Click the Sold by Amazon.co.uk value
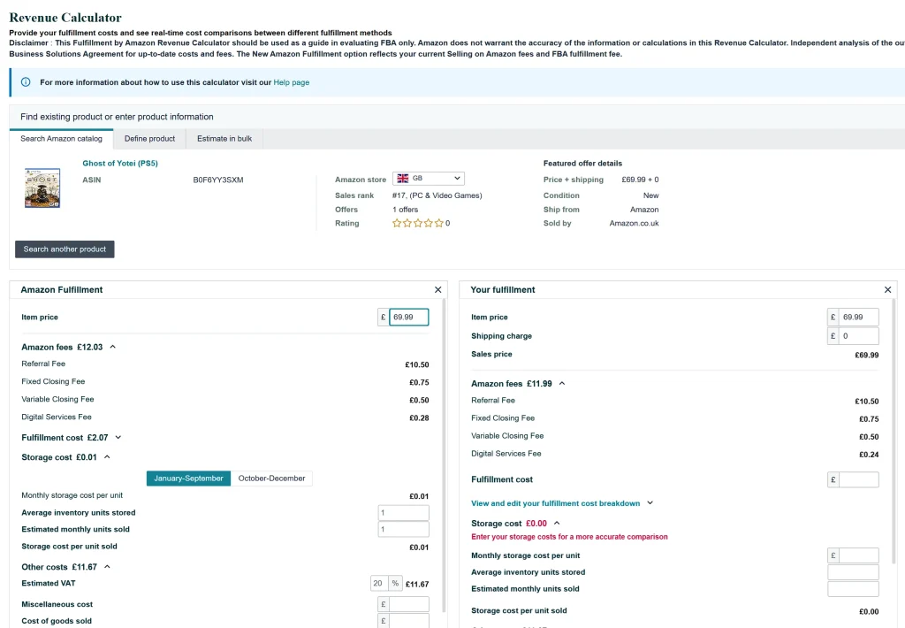Viewport: 905px width, 628px height. [634, 223]
